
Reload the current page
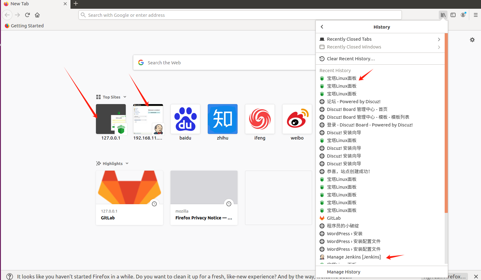point(27,15)
